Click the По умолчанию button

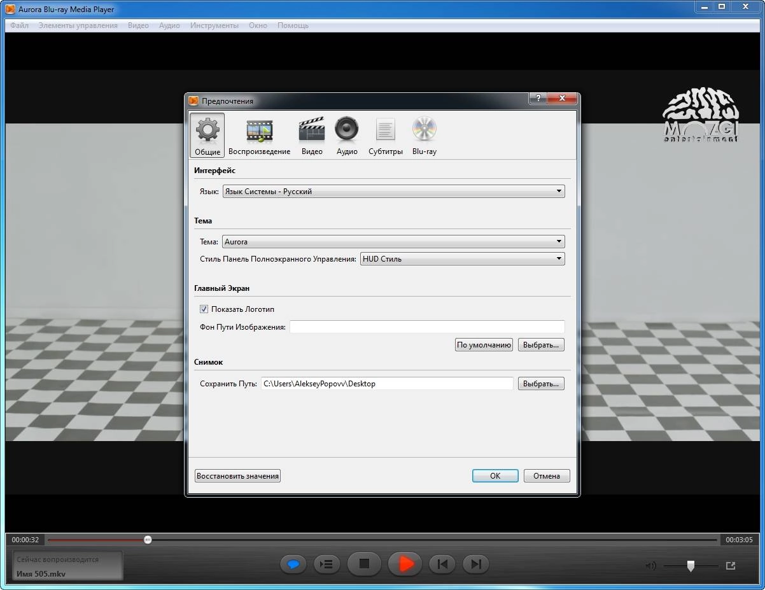[484, 345]
